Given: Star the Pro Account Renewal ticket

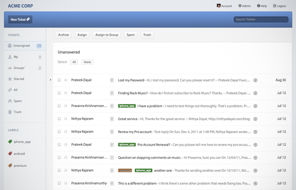Looking at the screenshot, I should [x=66, y=144].
